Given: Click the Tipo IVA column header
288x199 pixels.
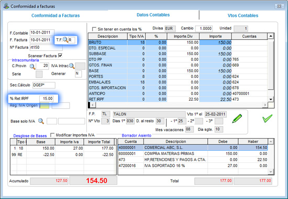Looking at the screenshot, I should [137, 36].
